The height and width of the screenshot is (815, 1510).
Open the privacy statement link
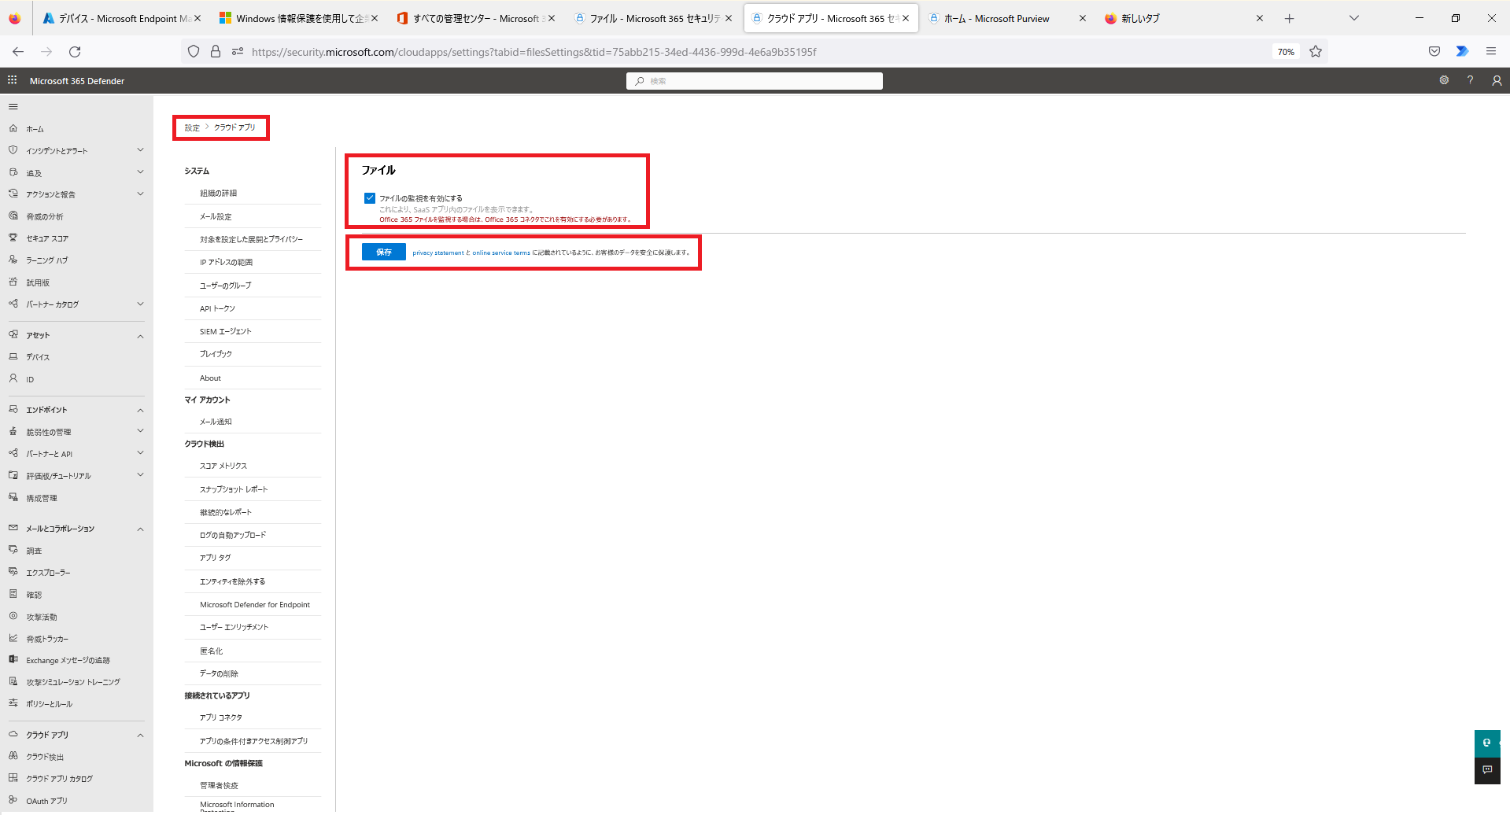(x=438, y=253)
